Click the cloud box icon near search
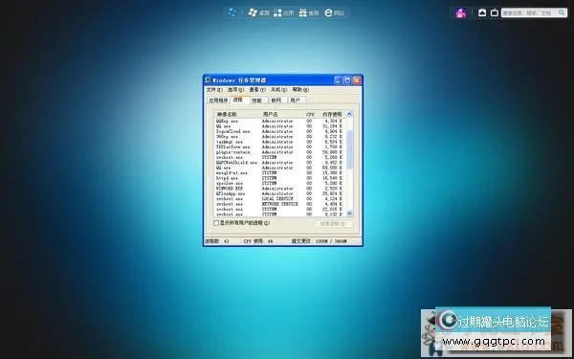The height and width of the screenshot is (359, 574). tap(482, 12)
